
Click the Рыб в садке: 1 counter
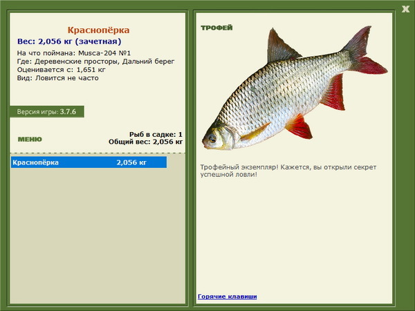pyautogui.click(x=156, y=134)
